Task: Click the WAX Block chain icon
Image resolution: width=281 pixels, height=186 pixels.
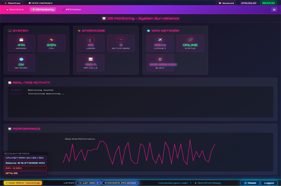Action: [x=160, y=59]
